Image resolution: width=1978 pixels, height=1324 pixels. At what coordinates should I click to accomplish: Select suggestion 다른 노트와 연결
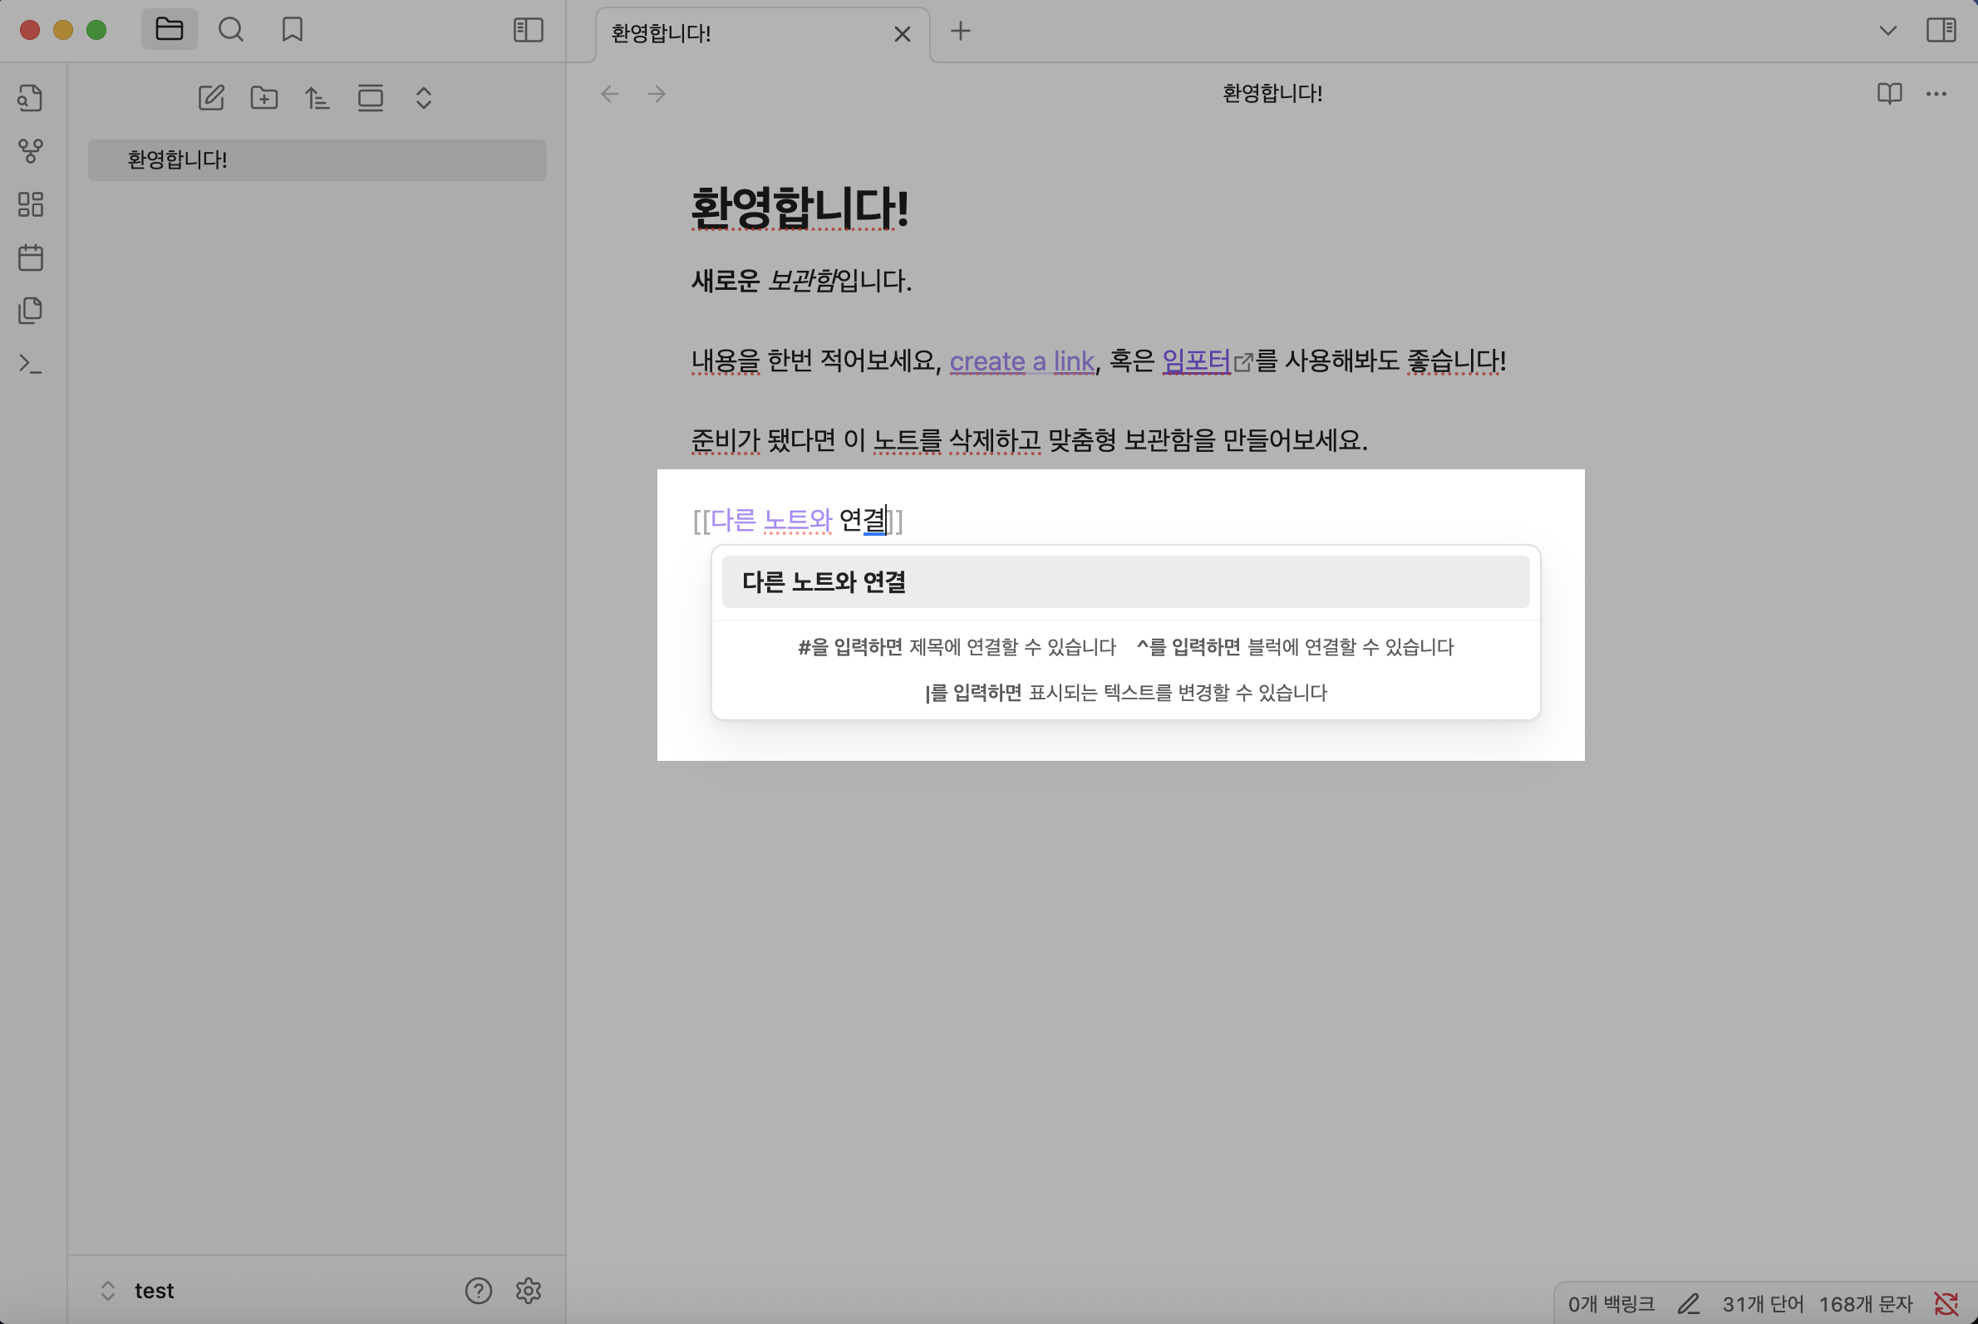[1125, 581]
